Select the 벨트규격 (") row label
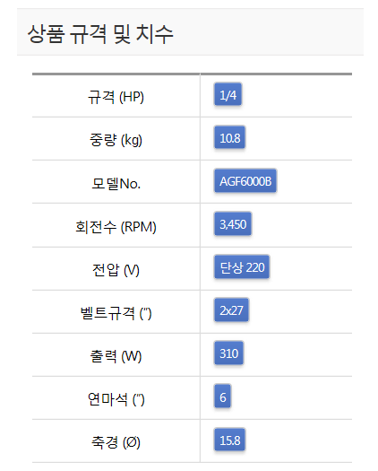The width and height of the screenshot is (378, 471). (116, 313)
